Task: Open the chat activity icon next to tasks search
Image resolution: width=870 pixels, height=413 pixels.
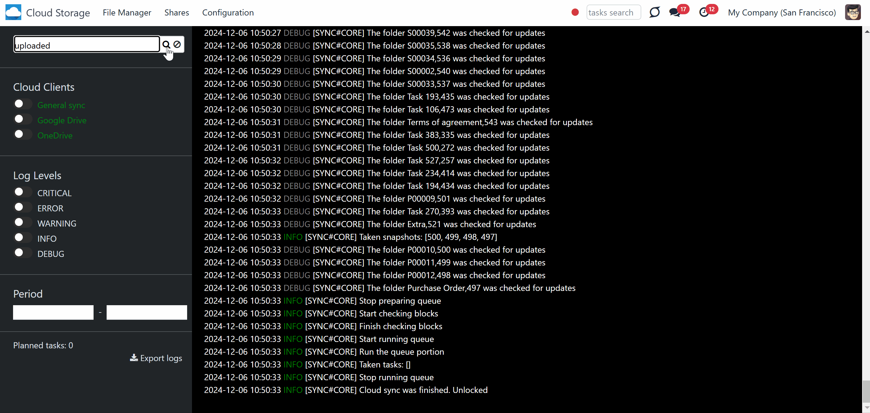Action: [655, 12]
